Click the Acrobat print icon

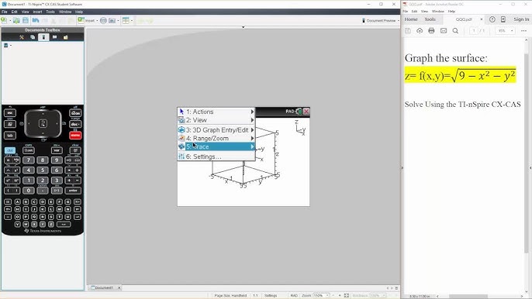pos(431,30)
